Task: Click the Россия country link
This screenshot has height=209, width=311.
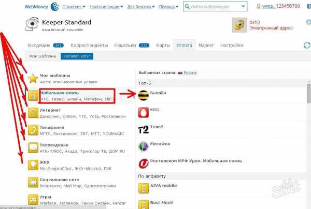Action: (x=189, y=73)
